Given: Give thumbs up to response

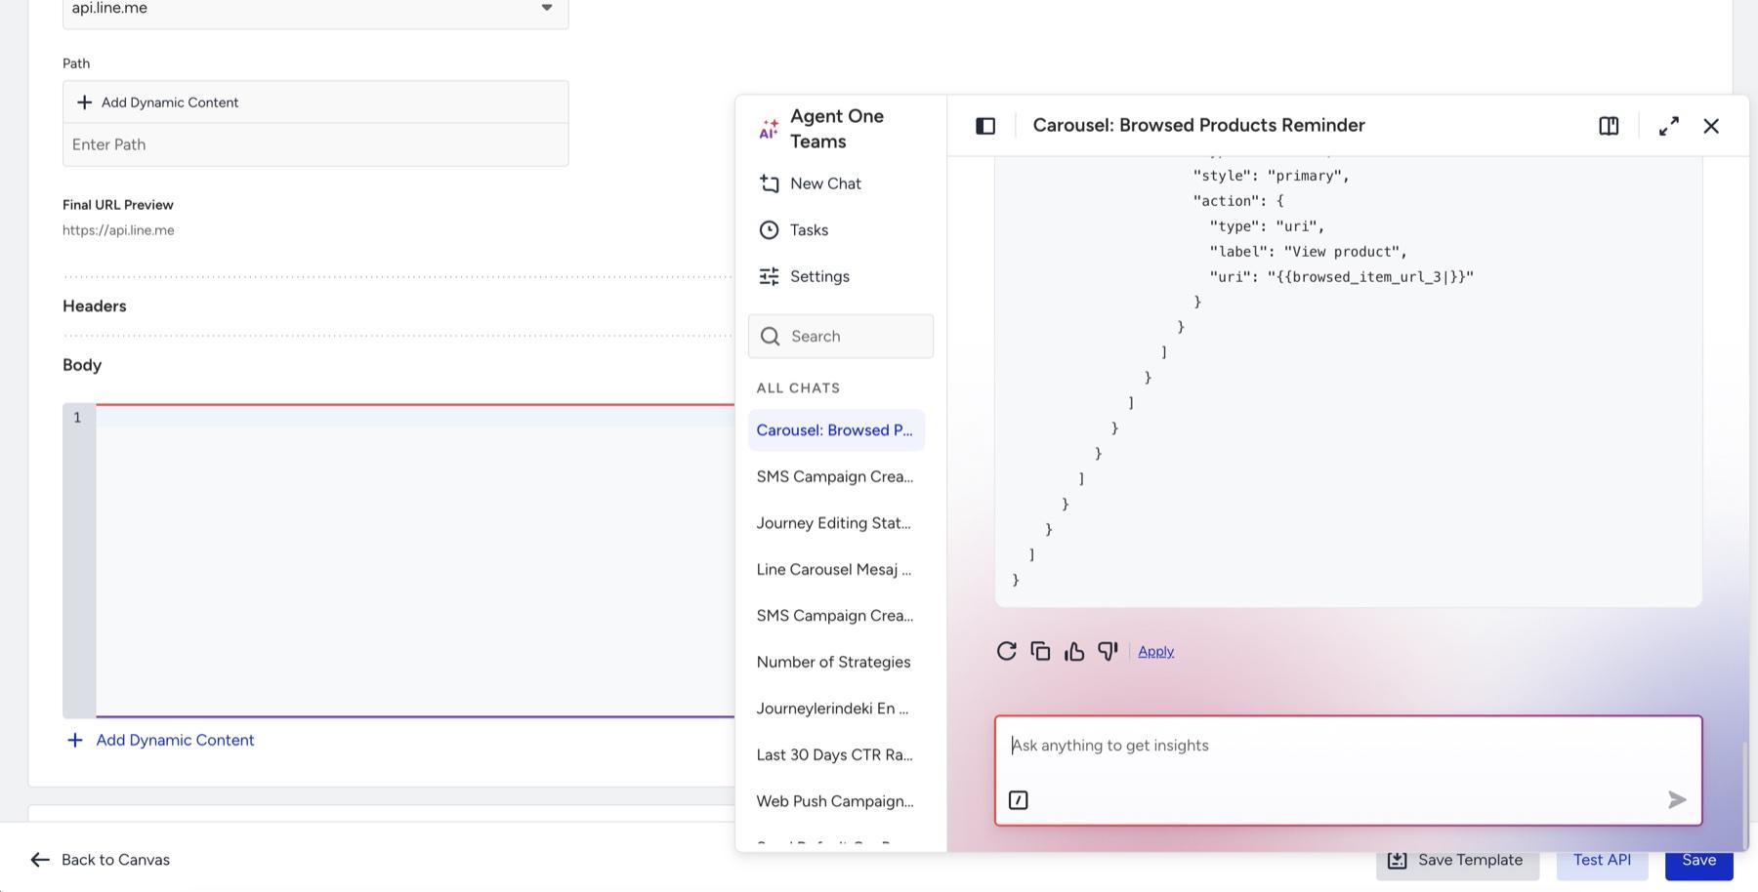Looking at the screenshot, I should [x=1074, y=651].
